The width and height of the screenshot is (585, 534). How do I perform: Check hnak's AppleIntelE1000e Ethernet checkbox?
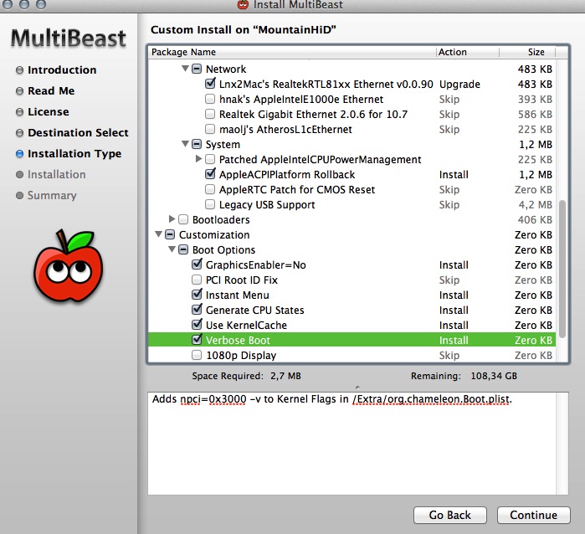click(x=210, y=99)
